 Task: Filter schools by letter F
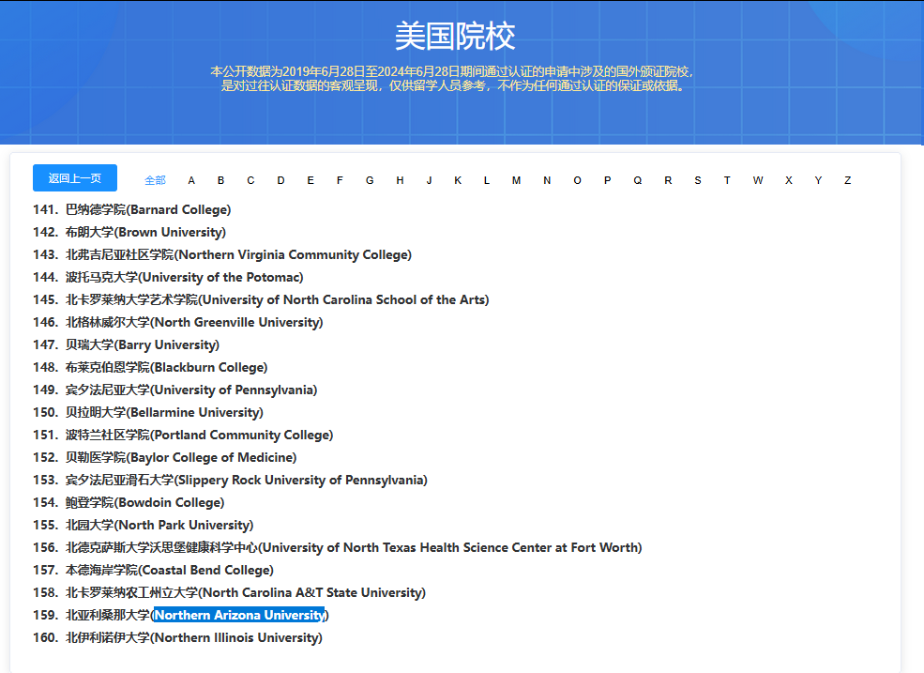340,180
